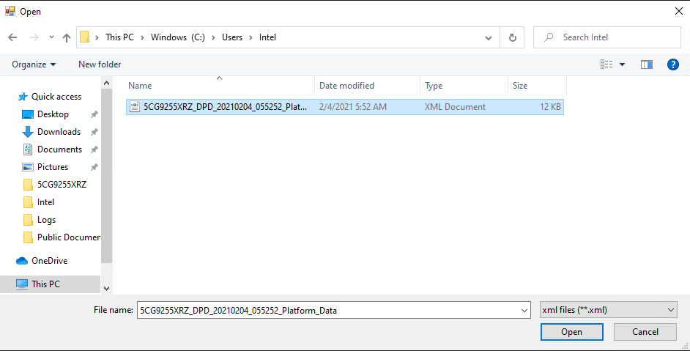Select OneDrive in navigation pane
Image resolution: width=690 pixels, height=351 pixels.
tap(49, 261)
